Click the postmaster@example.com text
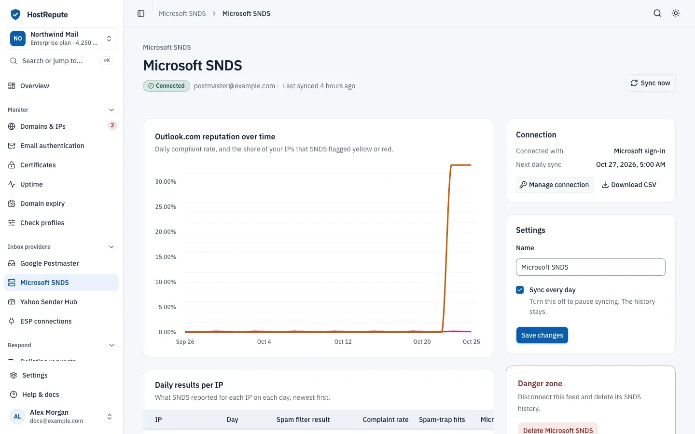The height and width of the screenshot is (434, 695). [235, 86]
